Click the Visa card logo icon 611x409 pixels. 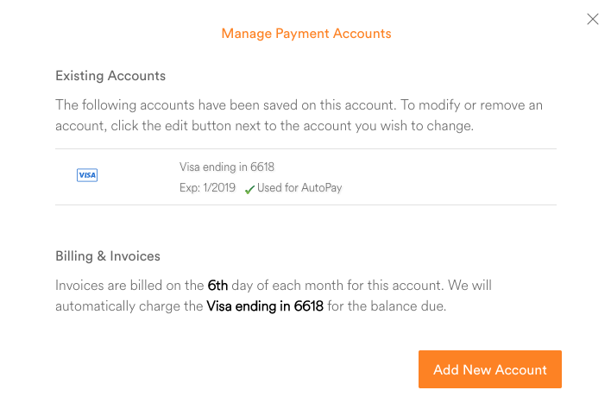coord(87,175)
